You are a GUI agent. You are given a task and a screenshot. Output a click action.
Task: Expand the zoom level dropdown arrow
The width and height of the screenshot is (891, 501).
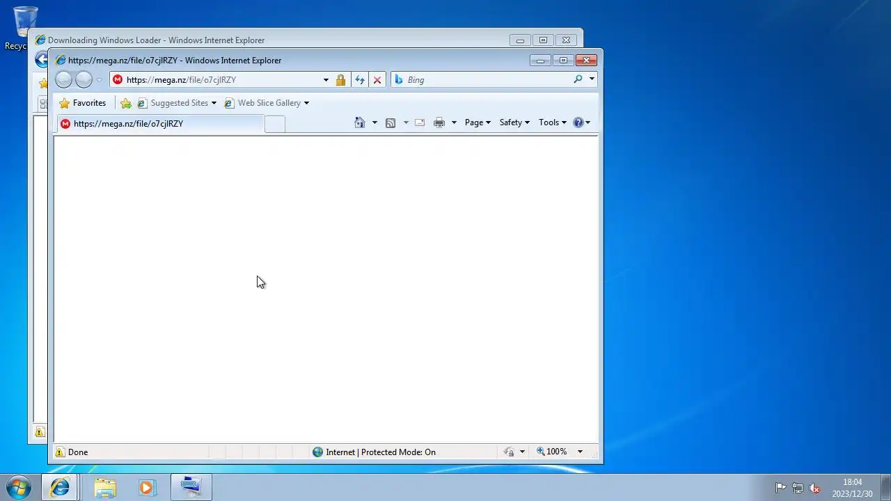[580, 452]
